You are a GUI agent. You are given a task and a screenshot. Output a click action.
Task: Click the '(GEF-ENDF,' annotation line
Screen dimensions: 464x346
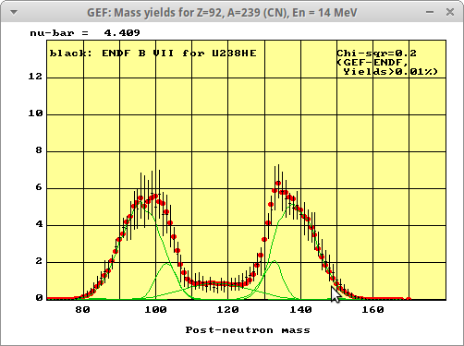372,63
